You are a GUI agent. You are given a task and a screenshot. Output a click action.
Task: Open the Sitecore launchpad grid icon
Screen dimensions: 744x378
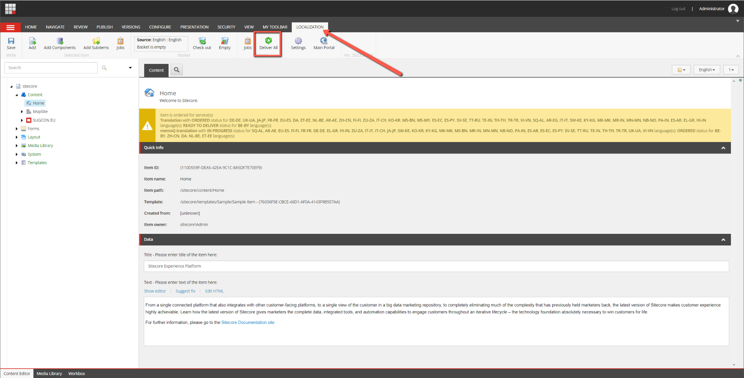10,8
